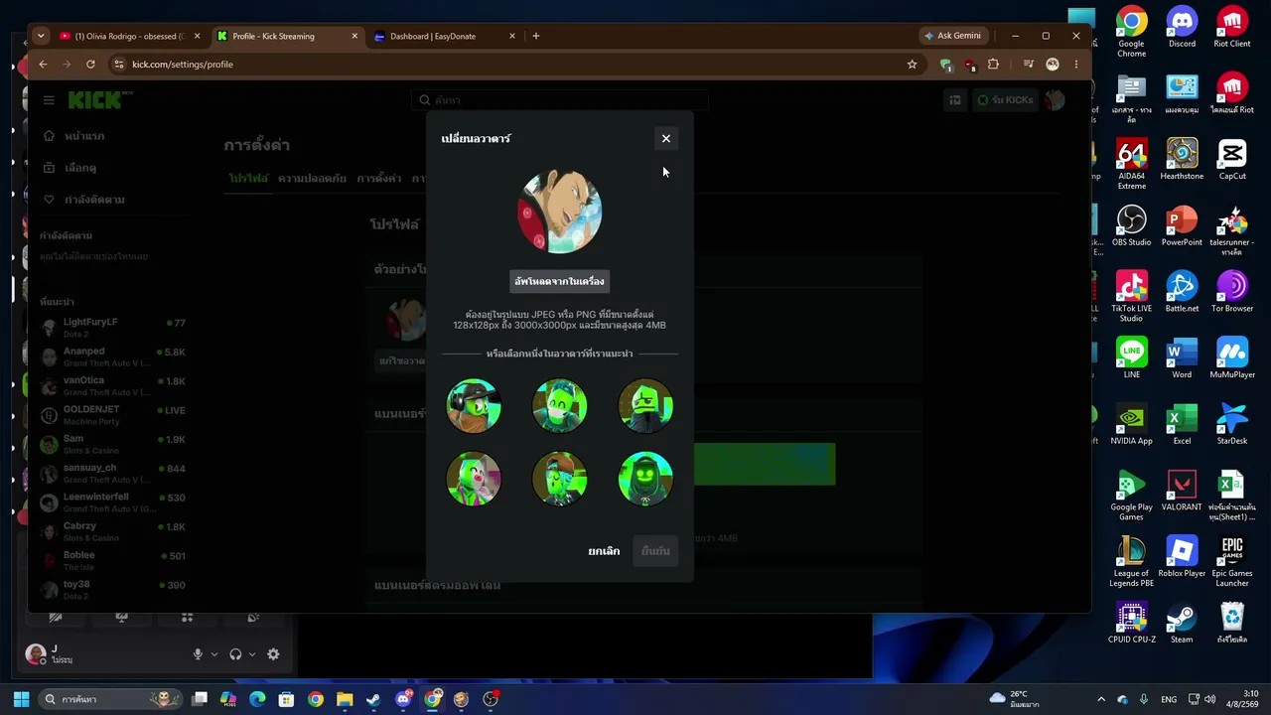Toggle the Discord microphone mute icon
Viewport: 1271px width, 715px height.
(198, 654)
